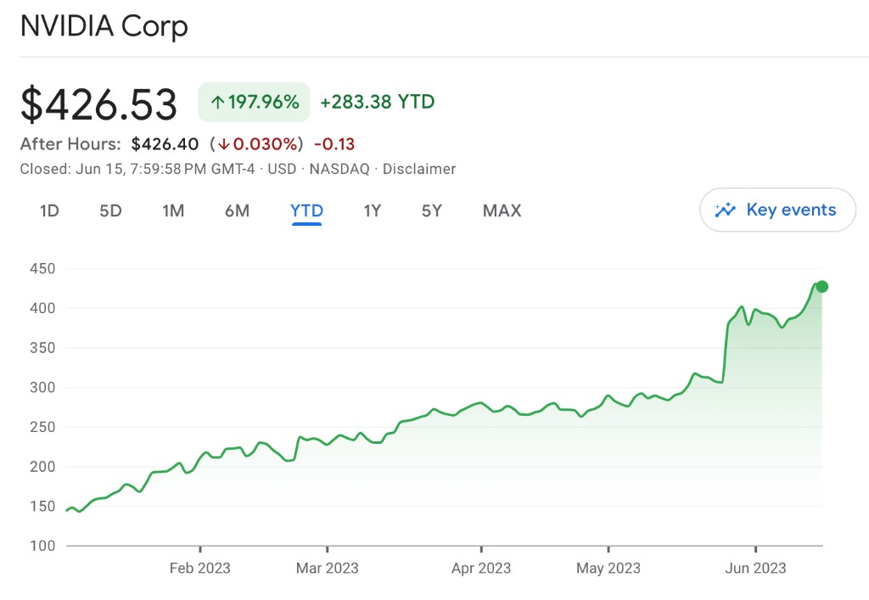Click the 150 y-axis label
Viewport: 869px width, 600px height.
(42, 507)
